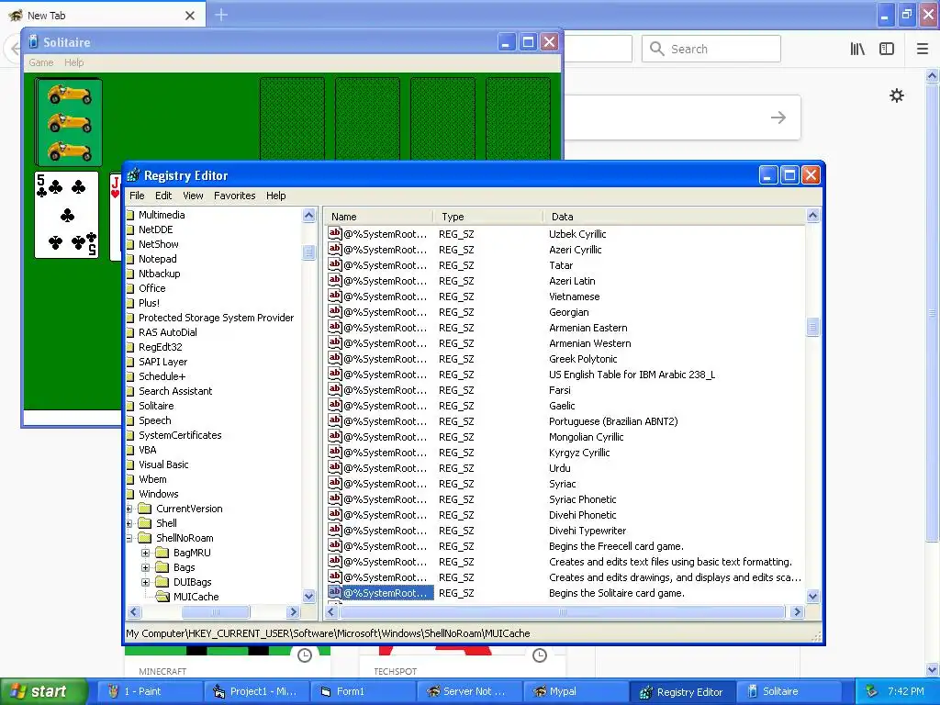Switch to the 1 - Paint taskbar button

(x=150, y=691)
